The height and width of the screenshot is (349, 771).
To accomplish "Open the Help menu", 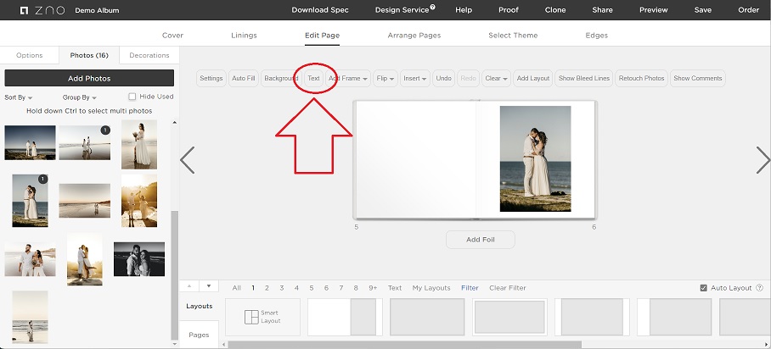I will click(x=464, y=10).
